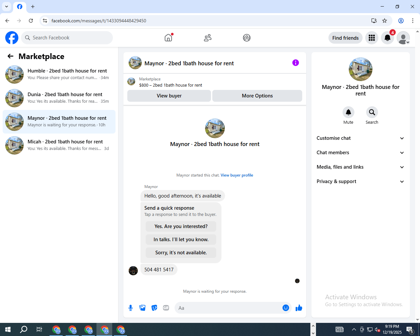
Task: Open the Home feed icon
Action: pyautogui.click(x=168, y=38)
